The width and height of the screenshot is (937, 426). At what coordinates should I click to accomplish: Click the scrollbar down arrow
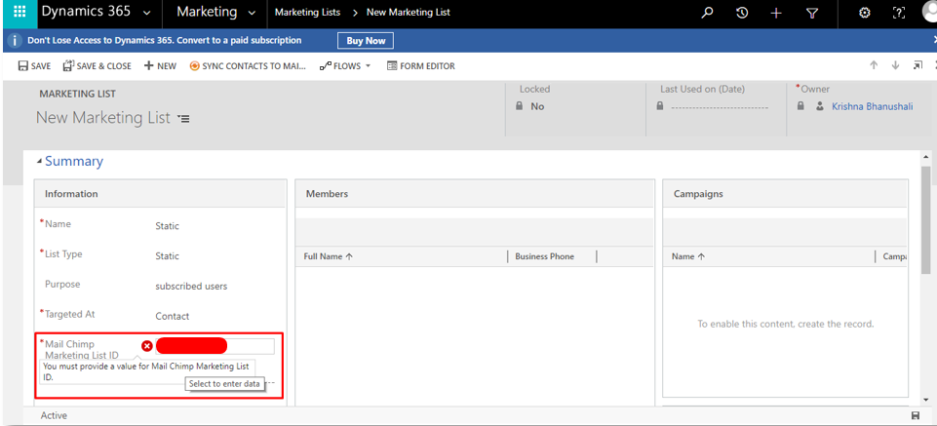[x=925, y=400]
